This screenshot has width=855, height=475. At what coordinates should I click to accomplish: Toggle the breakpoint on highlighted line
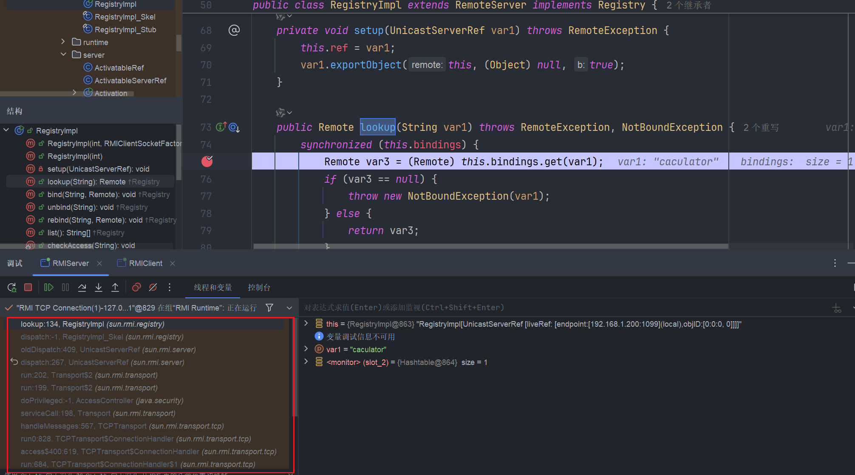[x=207, y=161]
